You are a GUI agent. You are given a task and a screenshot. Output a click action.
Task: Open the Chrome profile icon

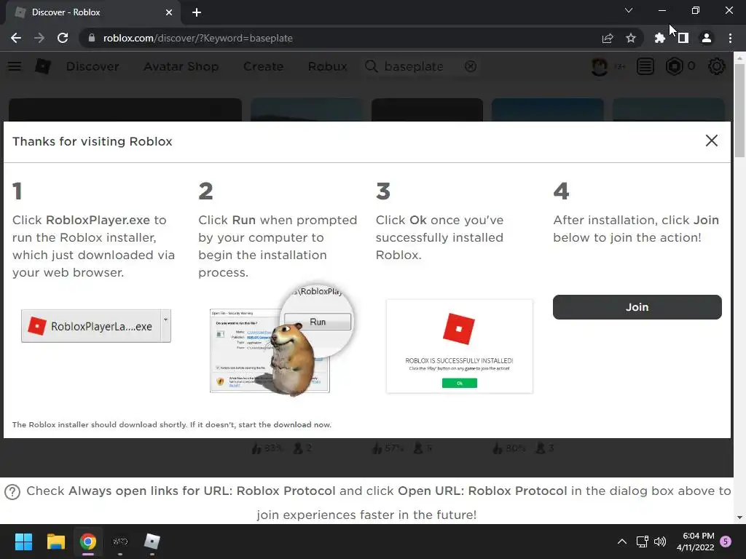click(707, 38)
